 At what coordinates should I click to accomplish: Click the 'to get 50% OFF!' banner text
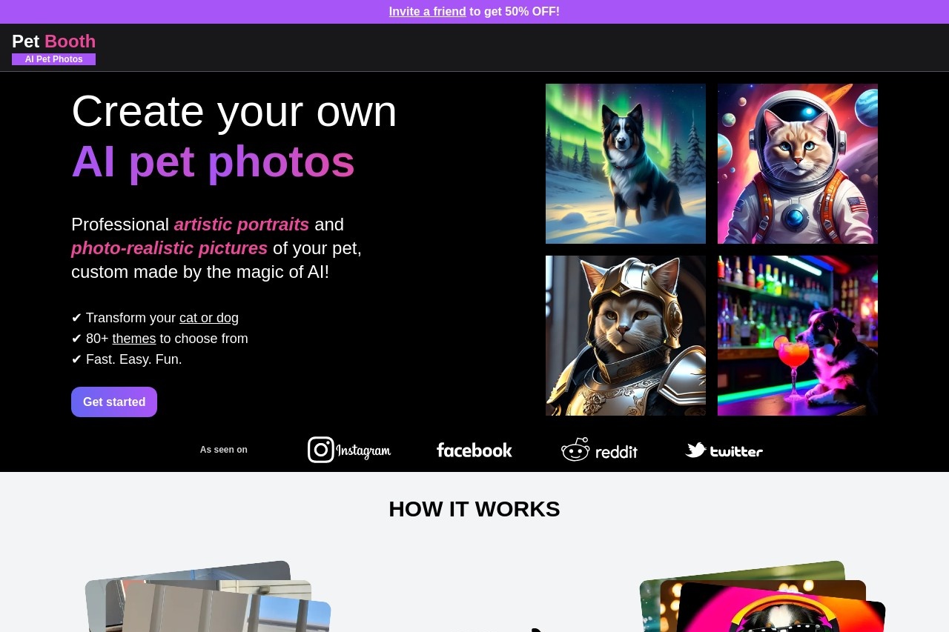tap(515, 12)
